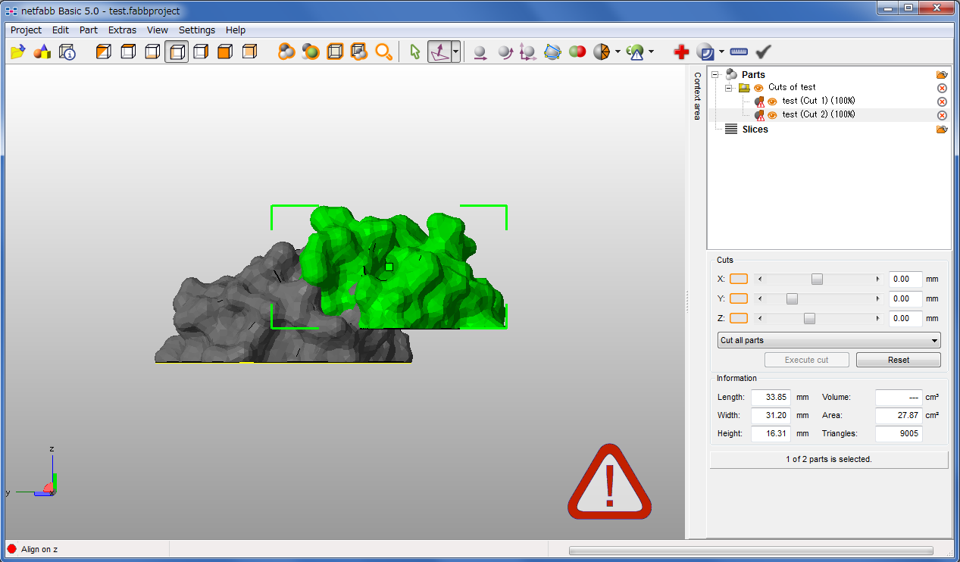Collapse the 'Cuts of test' group
Viewport: 960px width, 562px height.
(729, 88)
